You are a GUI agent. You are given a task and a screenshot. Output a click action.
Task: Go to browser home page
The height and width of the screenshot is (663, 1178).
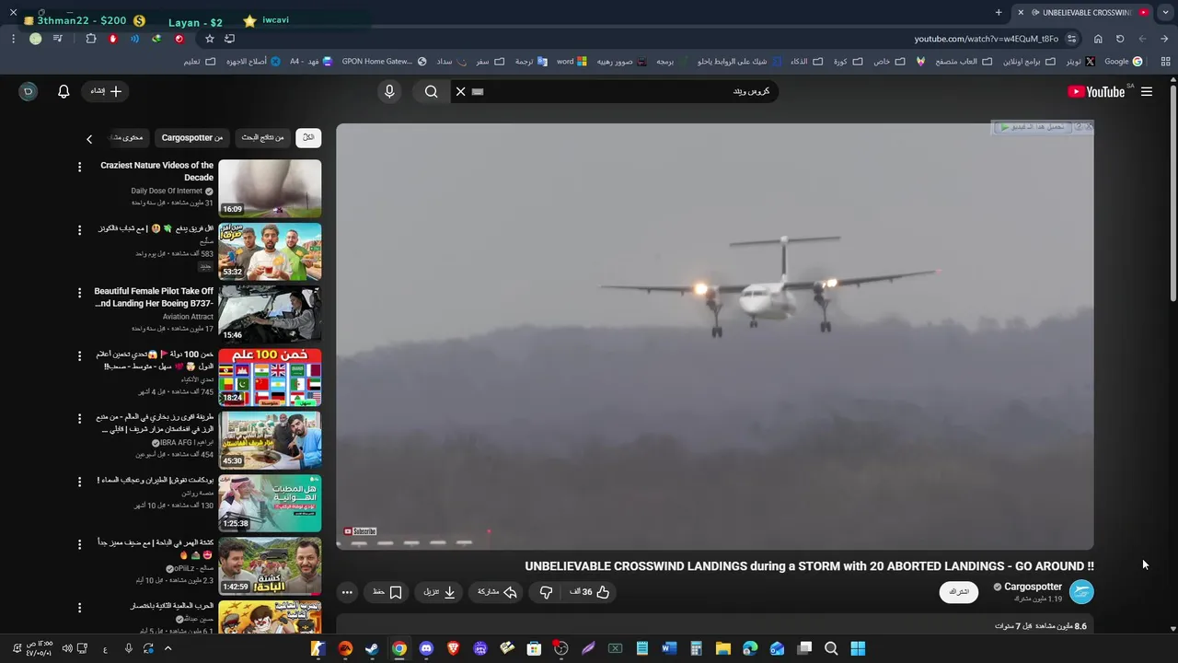click(x=1098, y=39)
